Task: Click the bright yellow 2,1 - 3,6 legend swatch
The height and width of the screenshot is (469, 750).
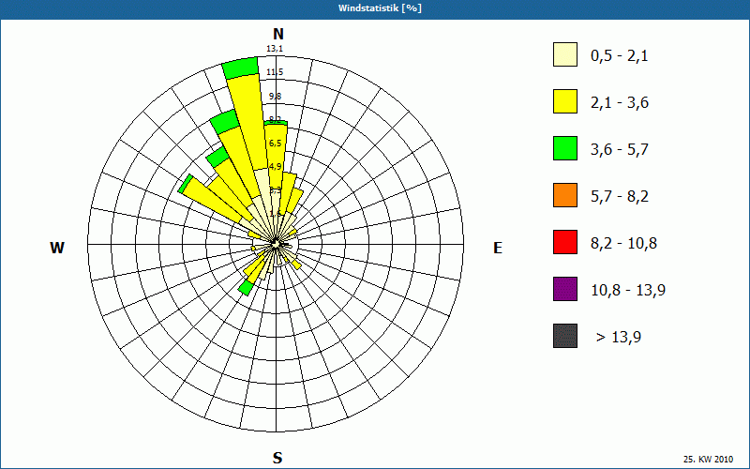Action: point(565,101)
